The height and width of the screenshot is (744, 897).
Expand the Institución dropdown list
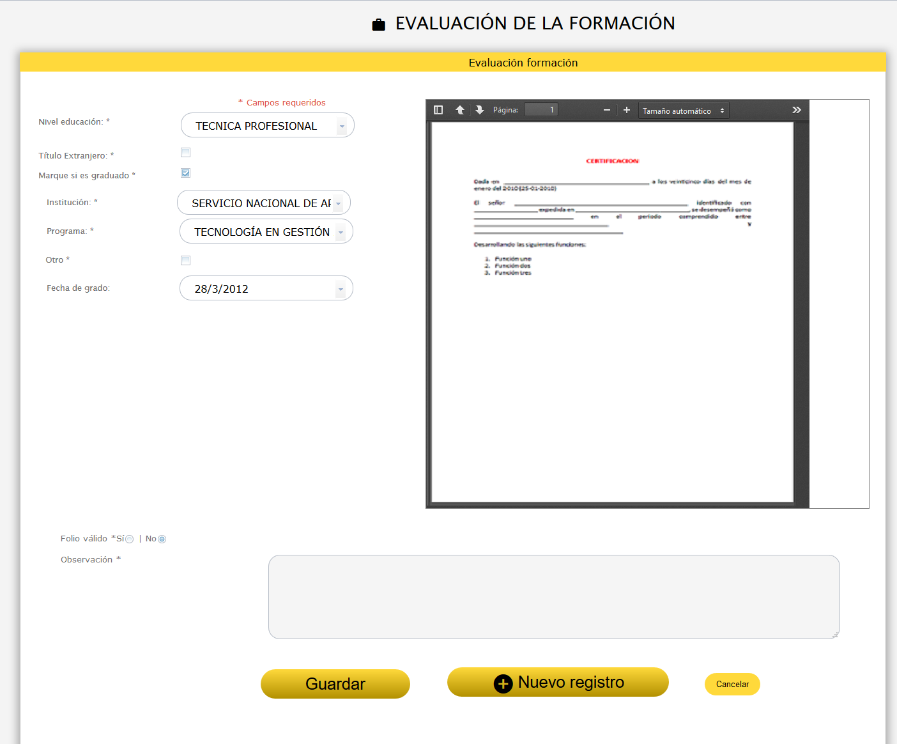click(338, 203)
